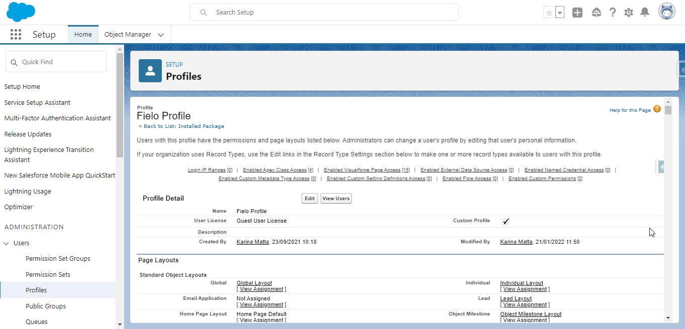Click the magnifier icon in Search Setup
The height and width of the screenshot is (329, 685).
pyautogui.click(x=204, y=12)
